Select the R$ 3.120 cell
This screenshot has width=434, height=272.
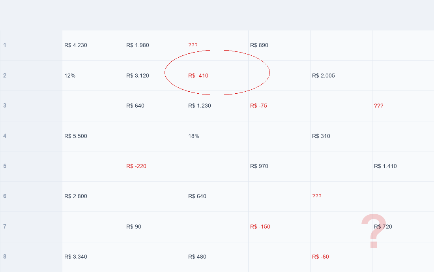tap(155, 76)
